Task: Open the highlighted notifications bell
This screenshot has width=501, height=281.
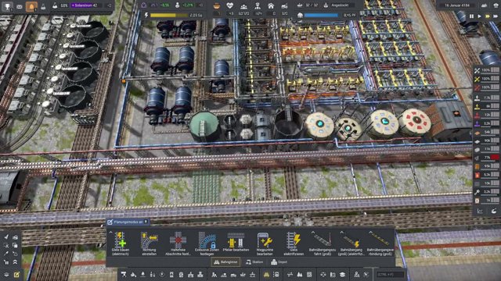Action: [x=31, y=6]
